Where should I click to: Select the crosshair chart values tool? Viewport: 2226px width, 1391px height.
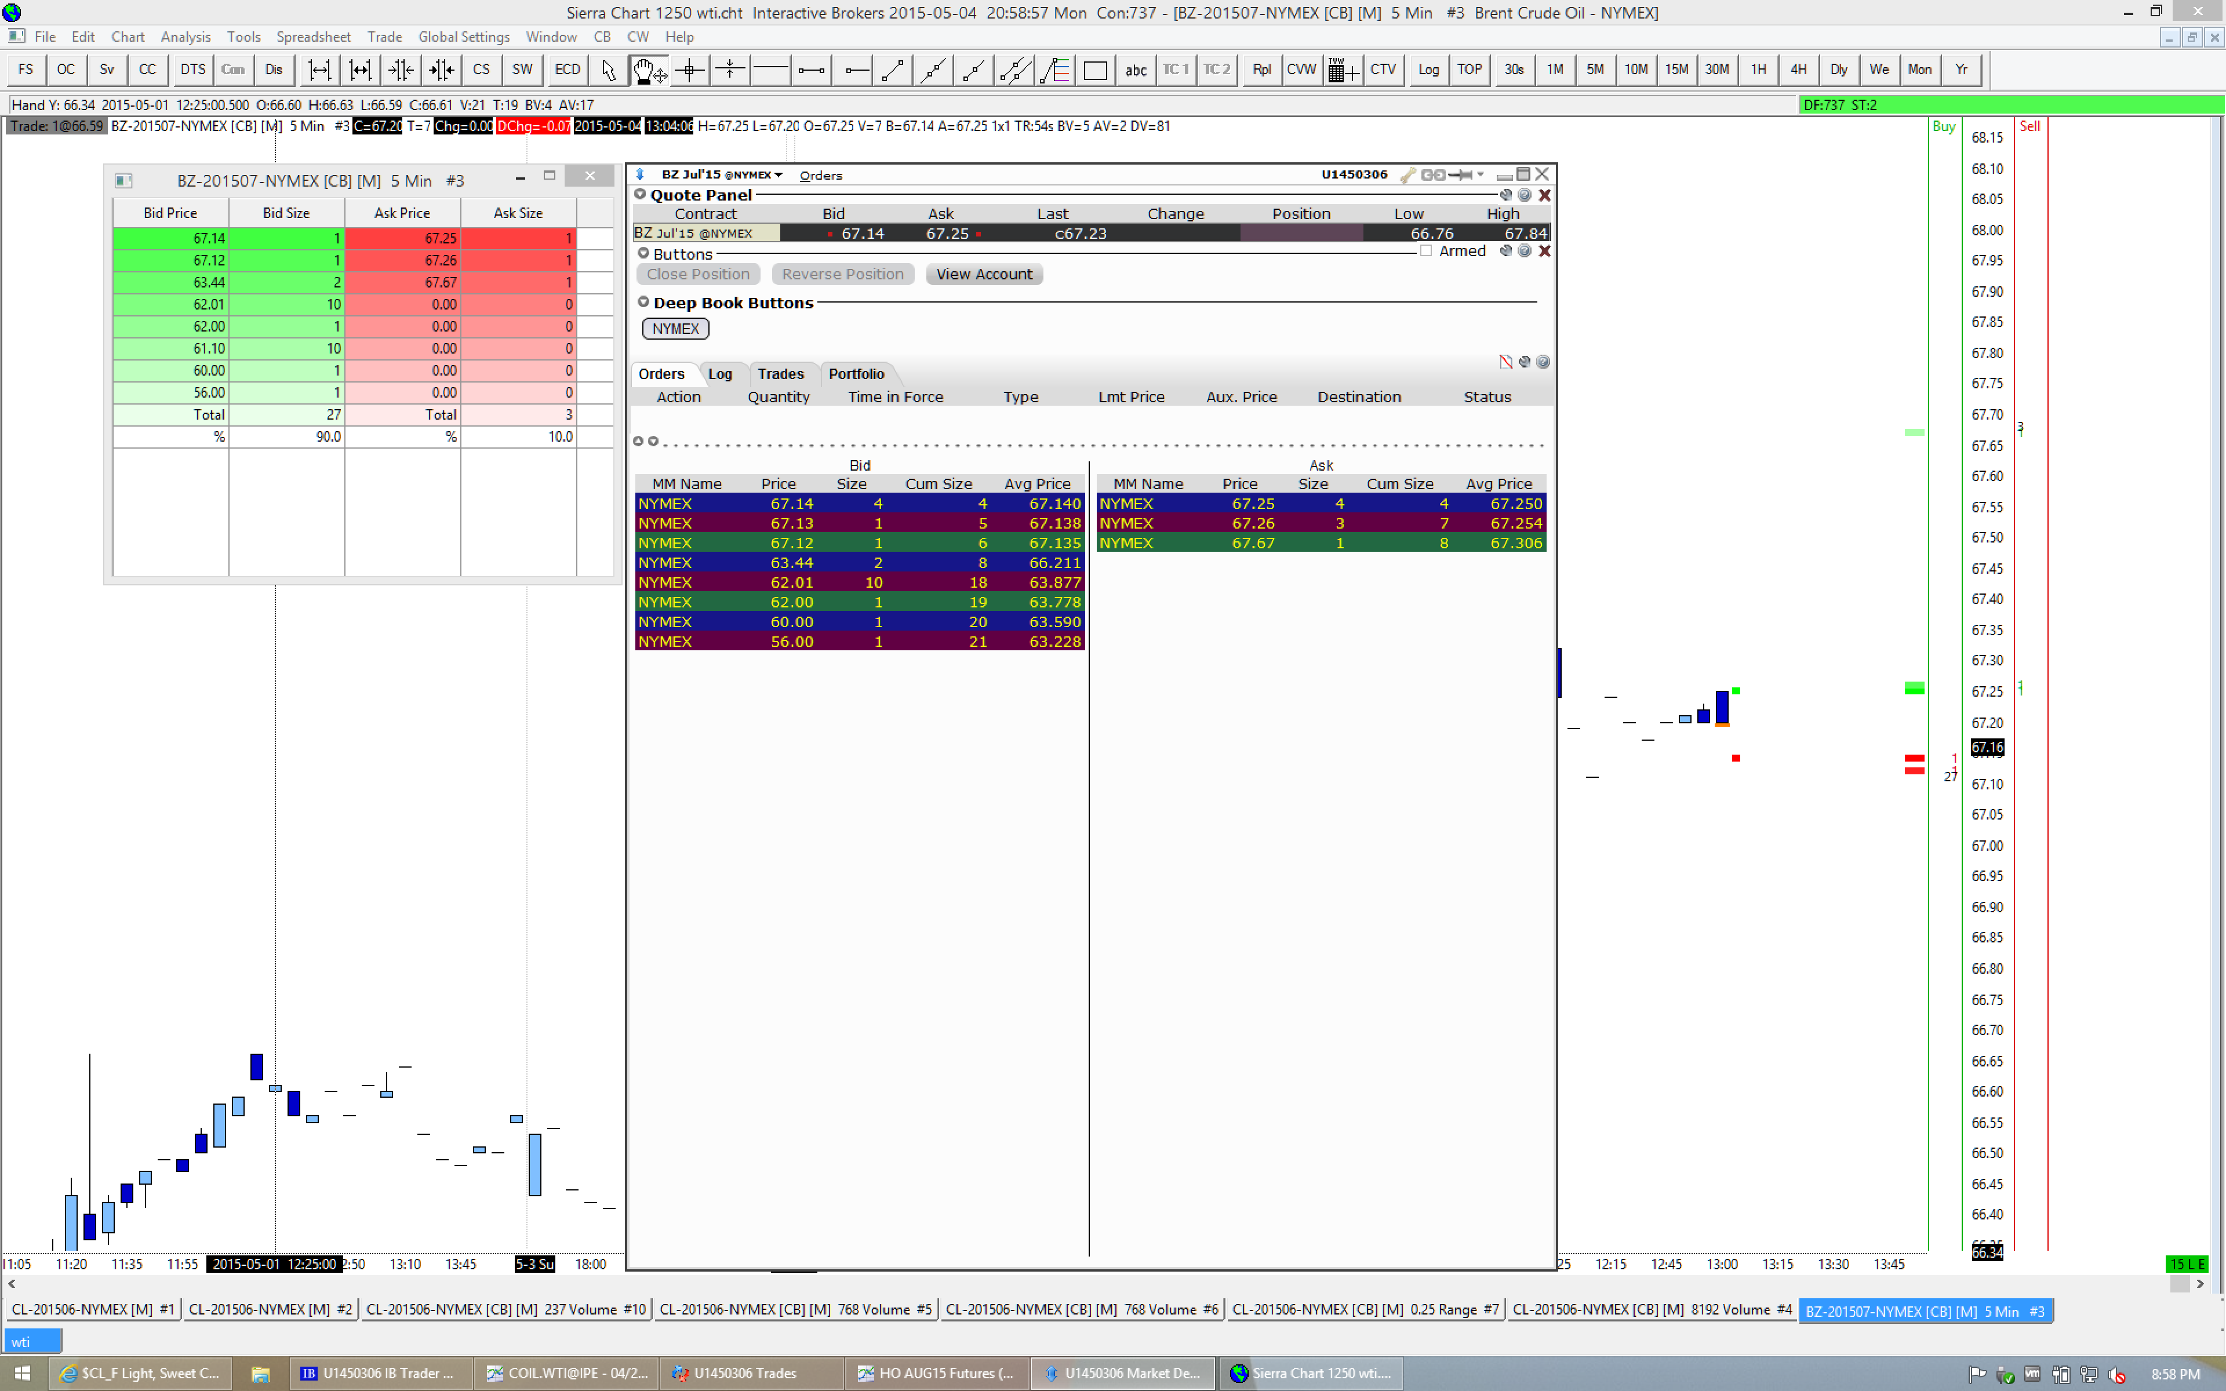pos(689,70)
